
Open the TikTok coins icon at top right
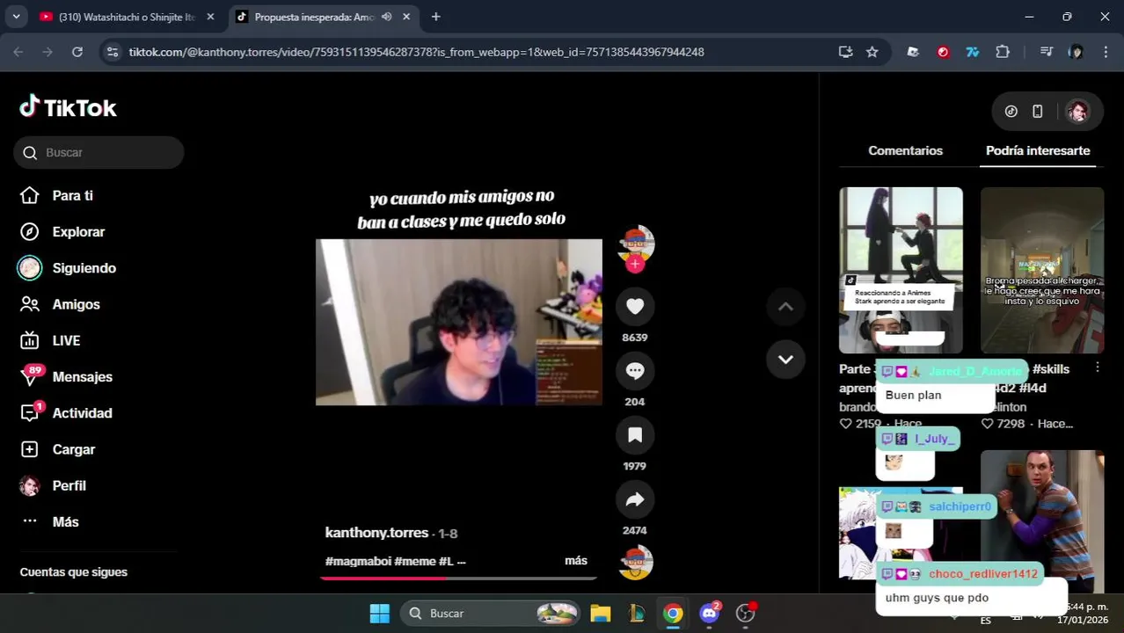click(x=1011, y=111)
